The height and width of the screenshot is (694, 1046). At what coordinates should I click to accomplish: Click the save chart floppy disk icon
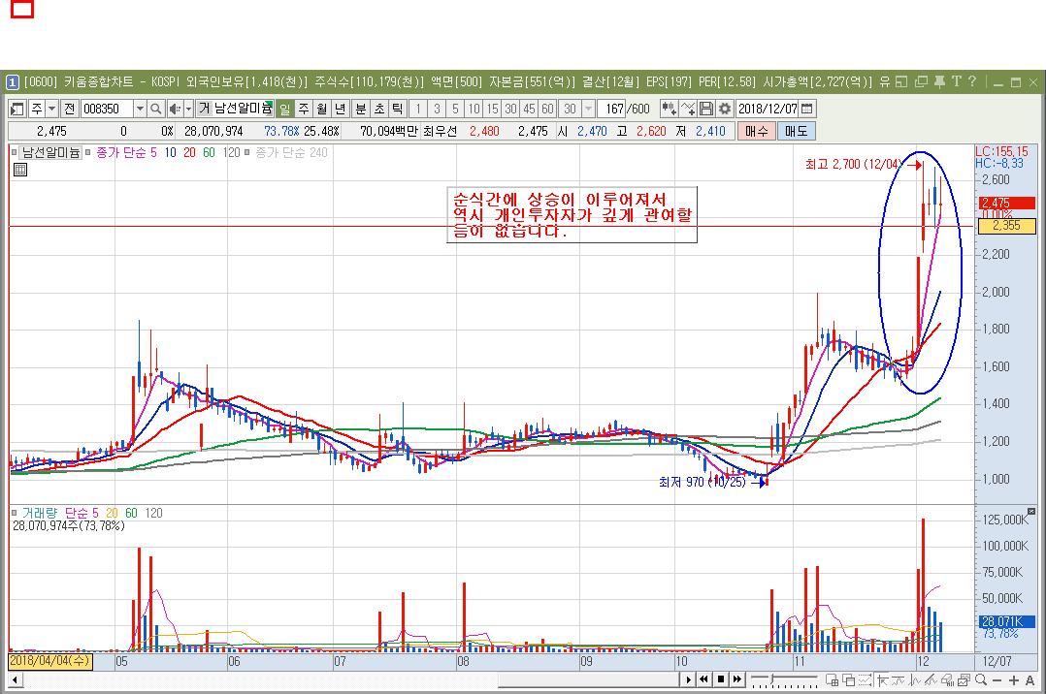pyautogui.click(x=706, y=109)
